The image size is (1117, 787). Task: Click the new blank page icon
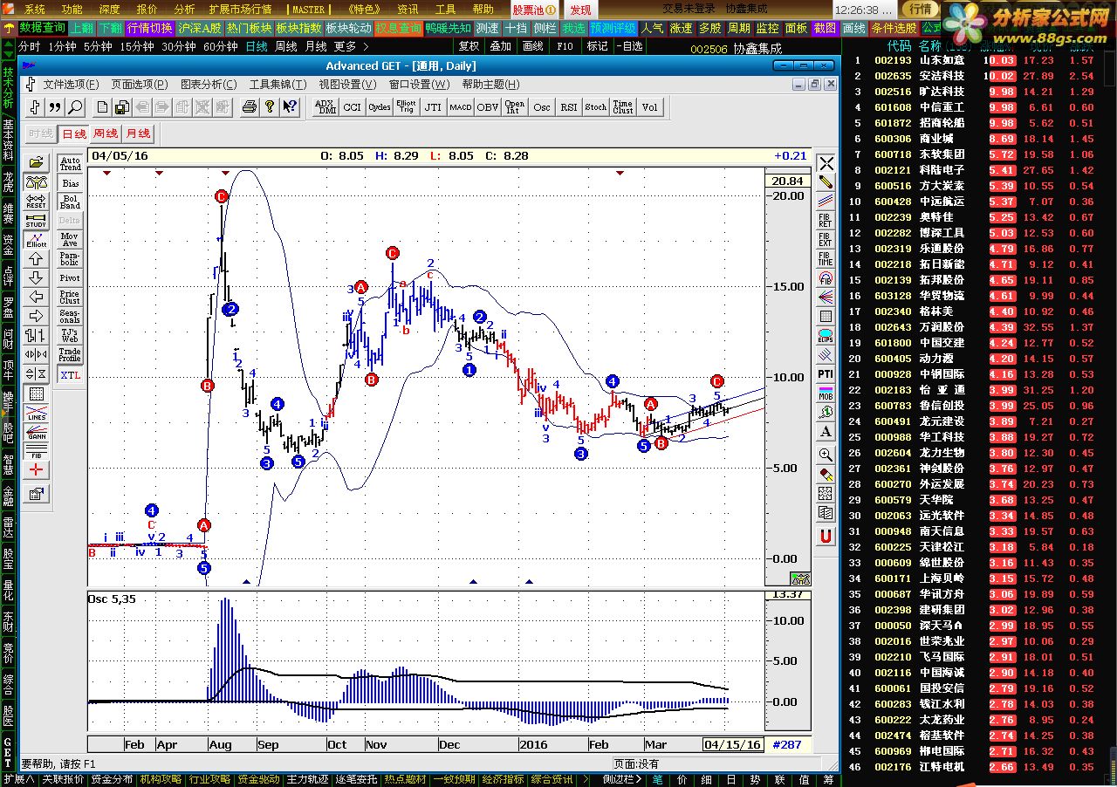102,107
